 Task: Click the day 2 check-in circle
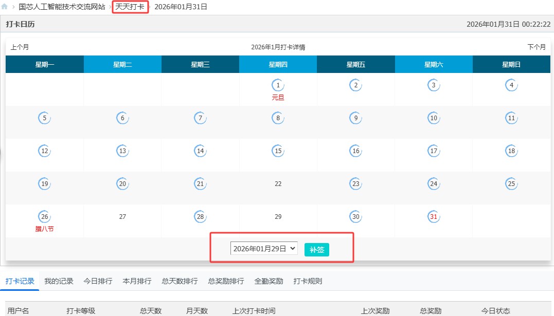(355, 85)
